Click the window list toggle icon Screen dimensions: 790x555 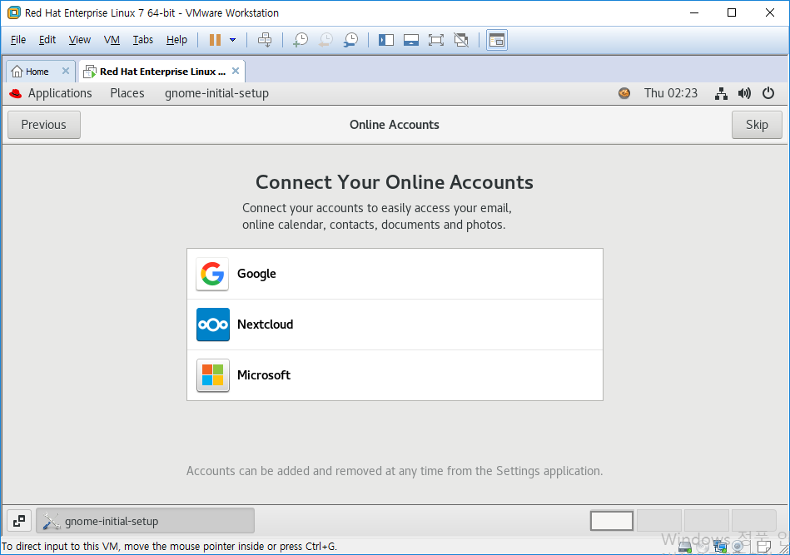19,521
